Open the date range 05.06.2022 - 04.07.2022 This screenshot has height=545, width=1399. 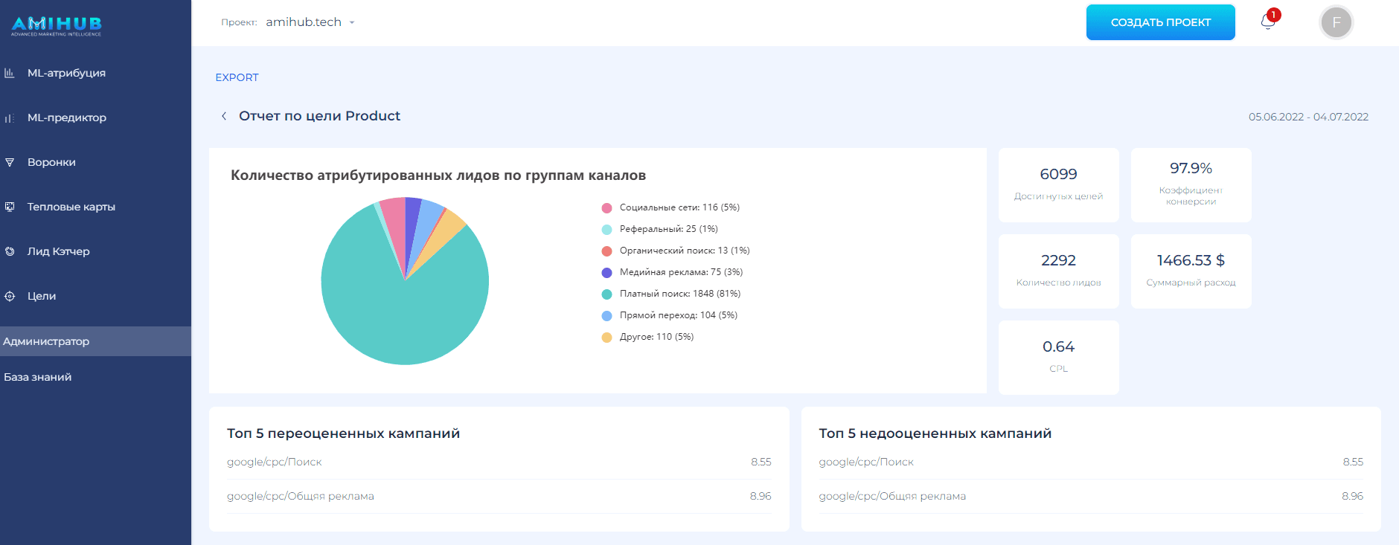1307,117
